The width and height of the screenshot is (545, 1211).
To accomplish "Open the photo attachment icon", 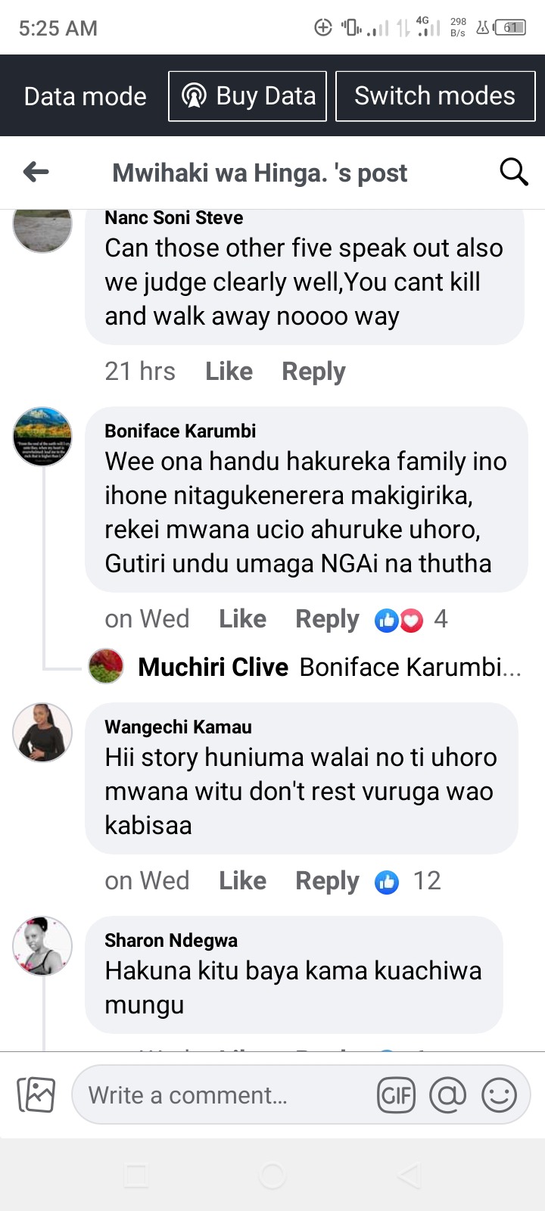I will click(36, 1094).
